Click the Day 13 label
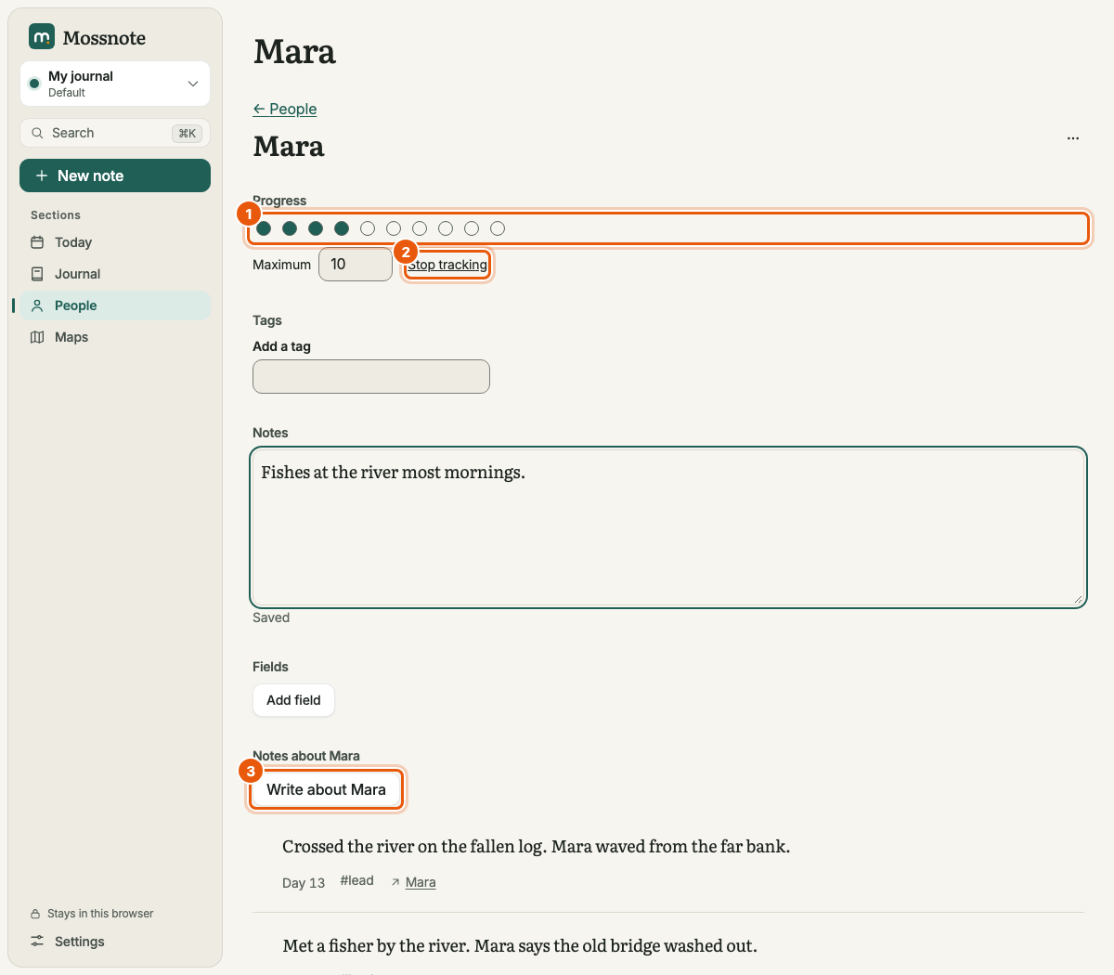This screenshot has height=975, width=1114. click(x=304, y=883)
